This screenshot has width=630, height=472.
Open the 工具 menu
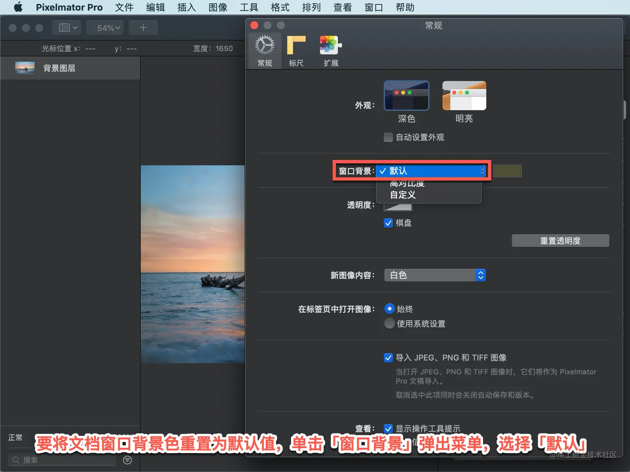(x=249, y=7)
